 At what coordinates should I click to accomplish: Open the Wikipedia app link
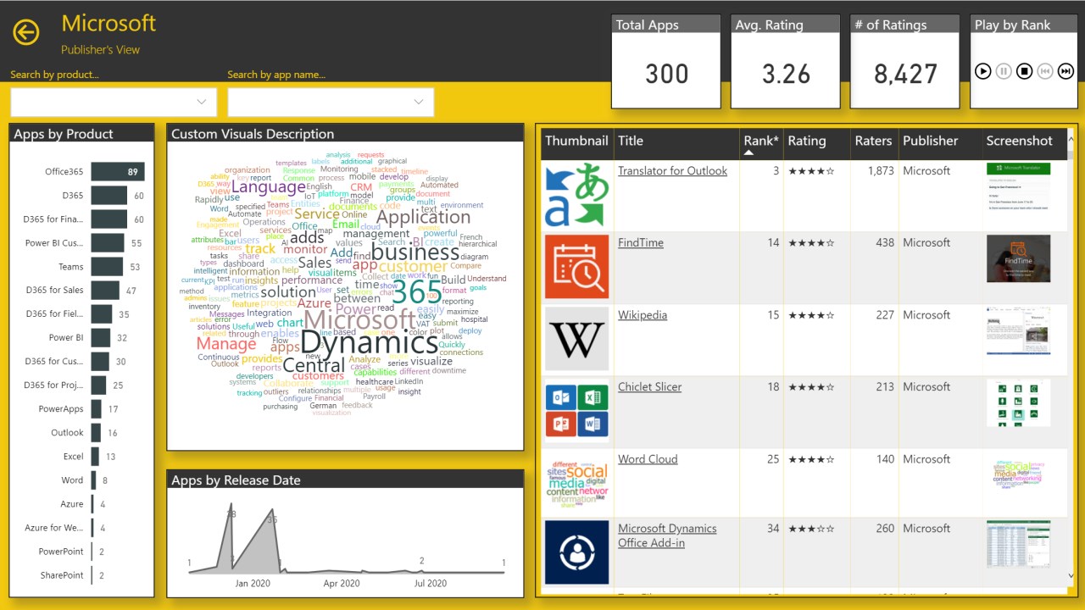coord(643,314)
